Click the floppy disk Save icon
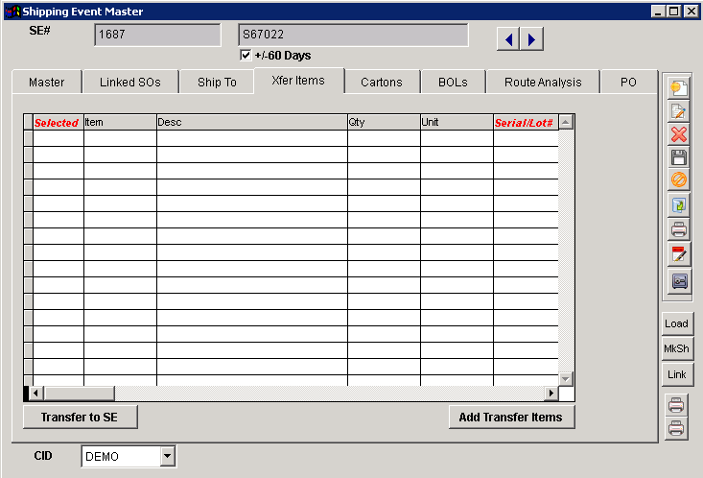 coord(678,157)
